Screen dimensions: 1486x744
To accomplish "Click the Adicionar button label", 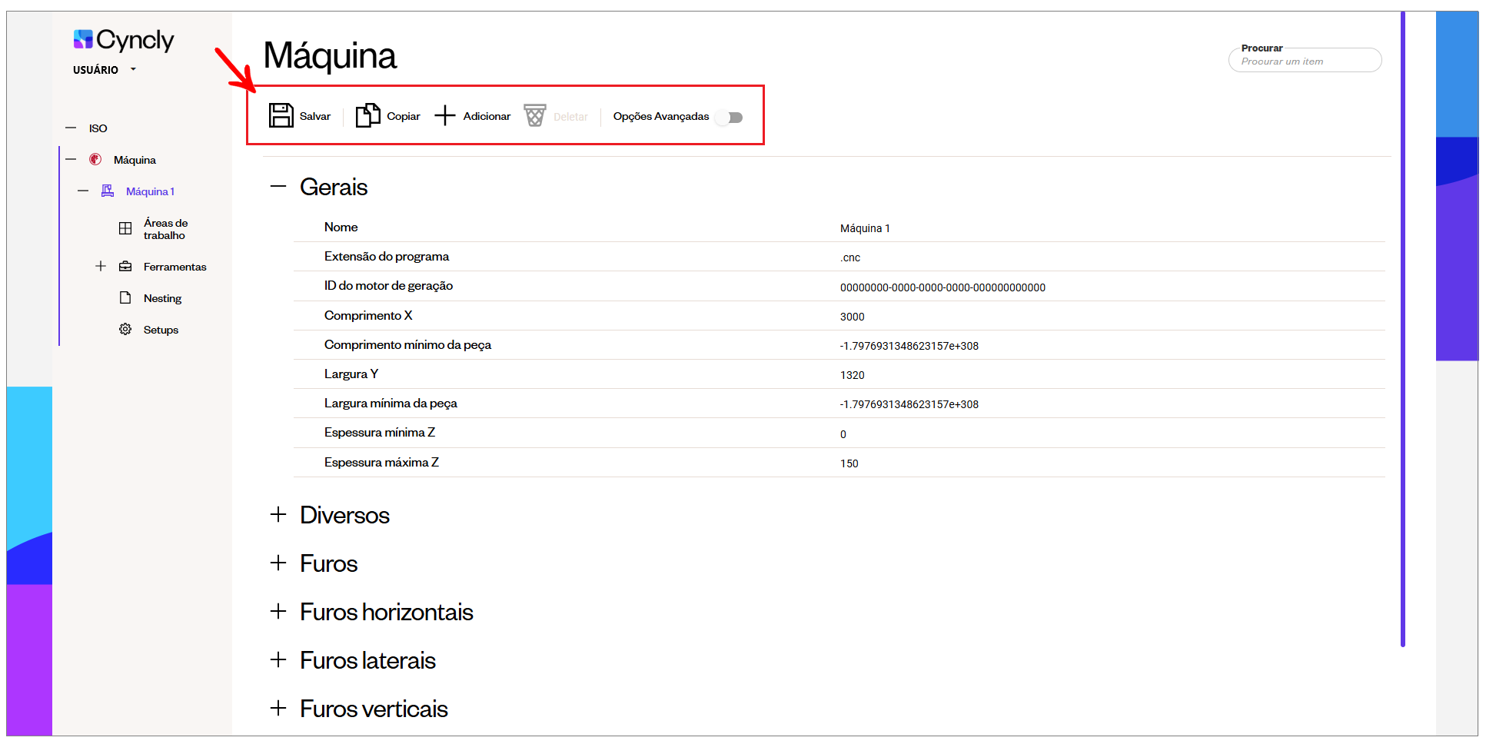I will [487, 116].
